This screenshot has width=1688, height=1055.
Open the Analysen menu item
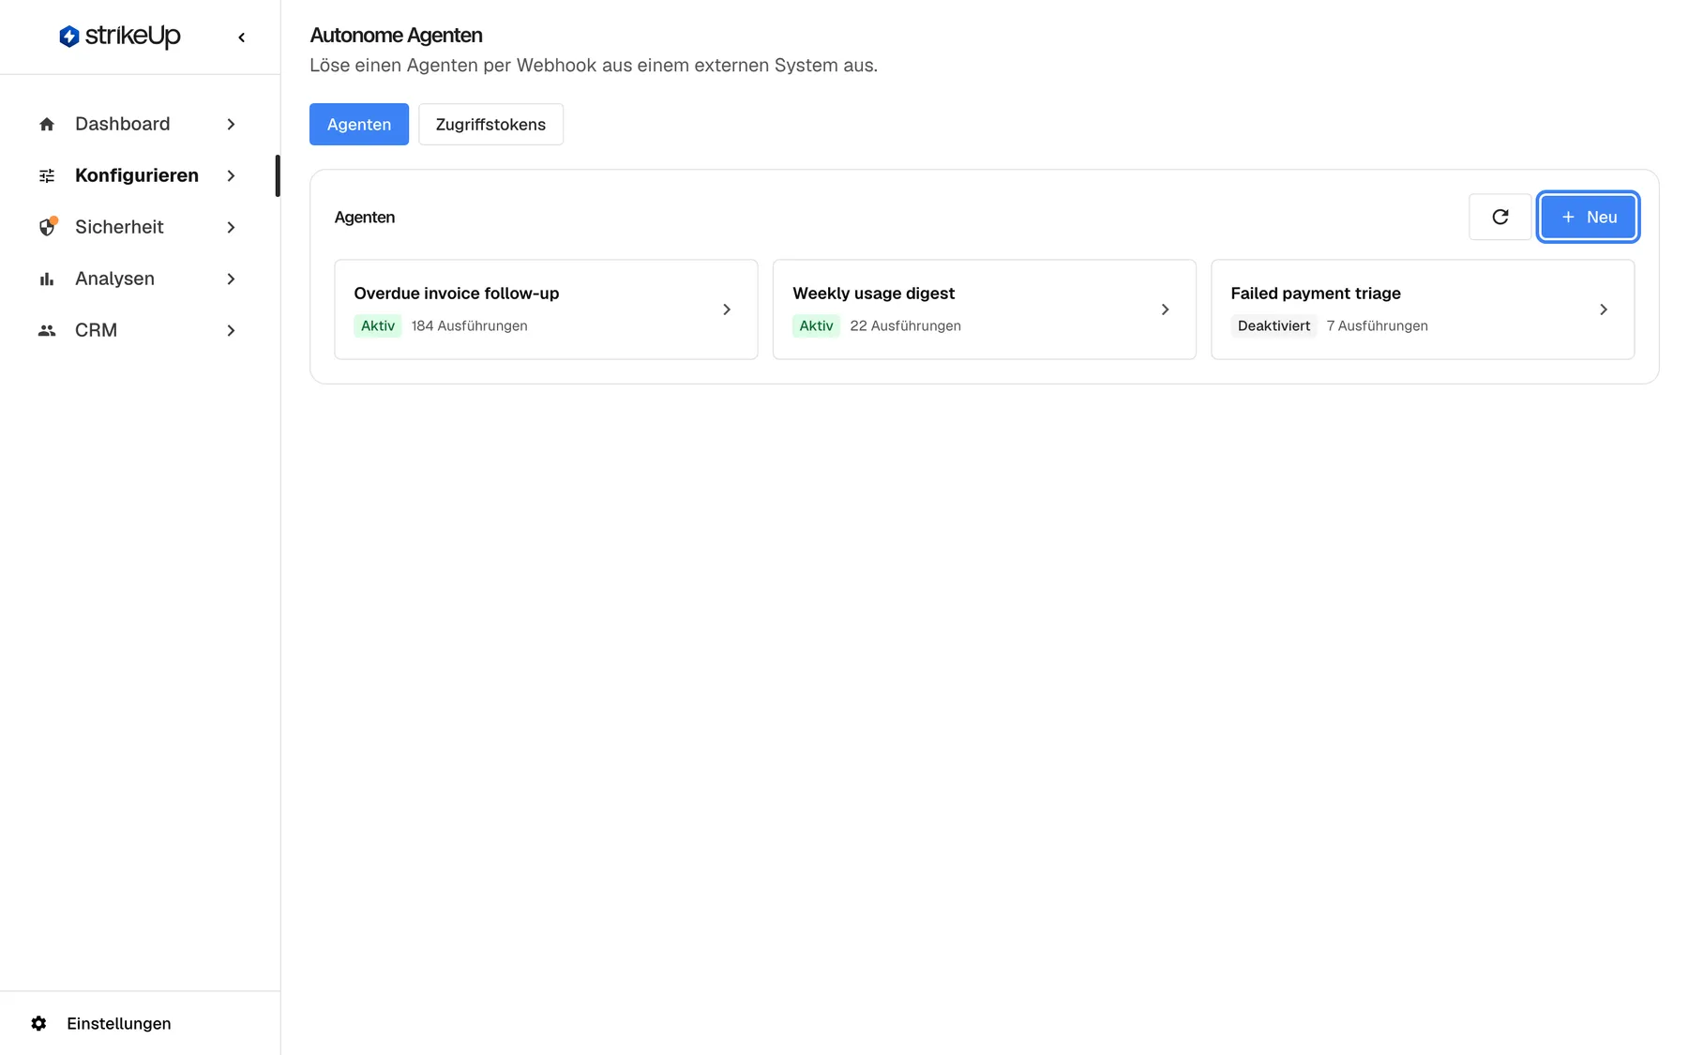139,279
